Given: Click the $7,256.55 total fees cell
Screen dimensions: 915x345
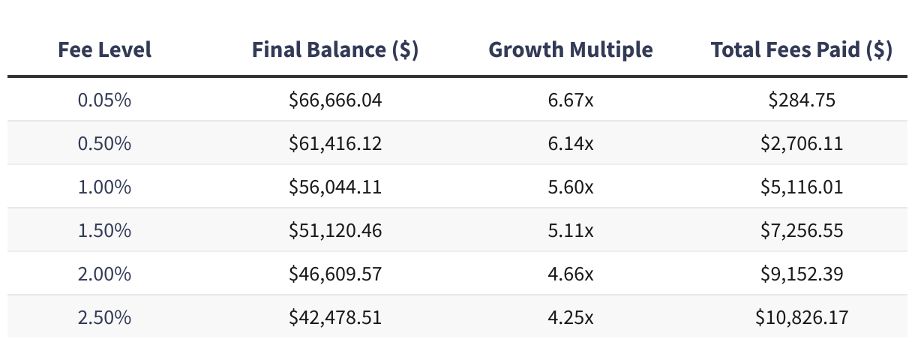Looking at the screenshot, I should pyautogui.click(x=801, y=230).
